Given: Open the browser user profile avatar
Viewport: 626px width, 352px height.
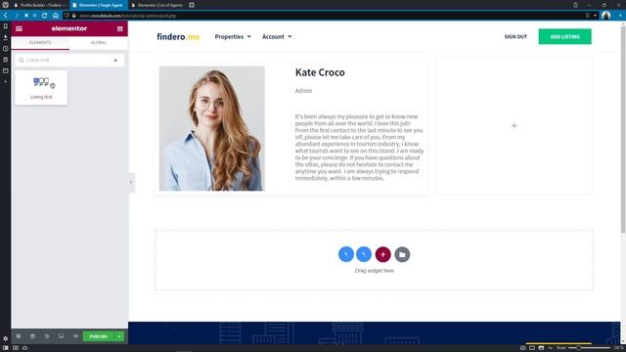Looking at the screenshot, I should (605, 16).
